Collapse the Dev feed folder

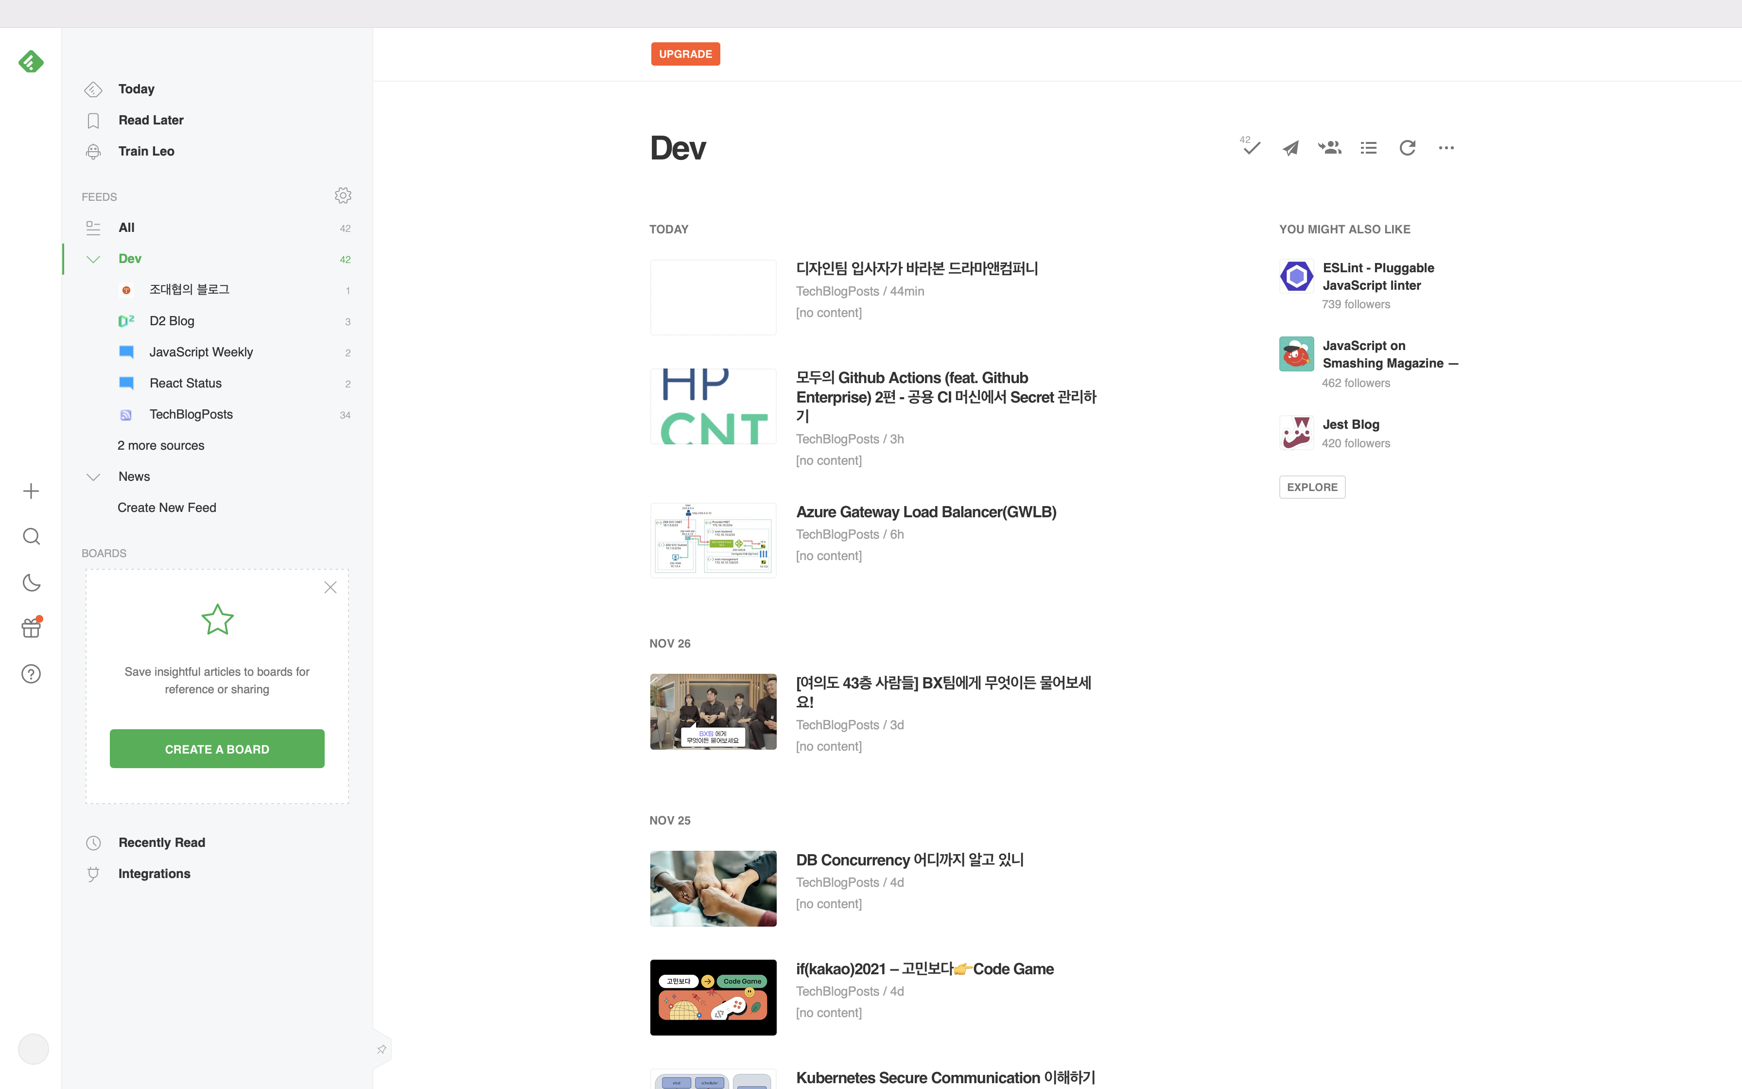(93, 259)
